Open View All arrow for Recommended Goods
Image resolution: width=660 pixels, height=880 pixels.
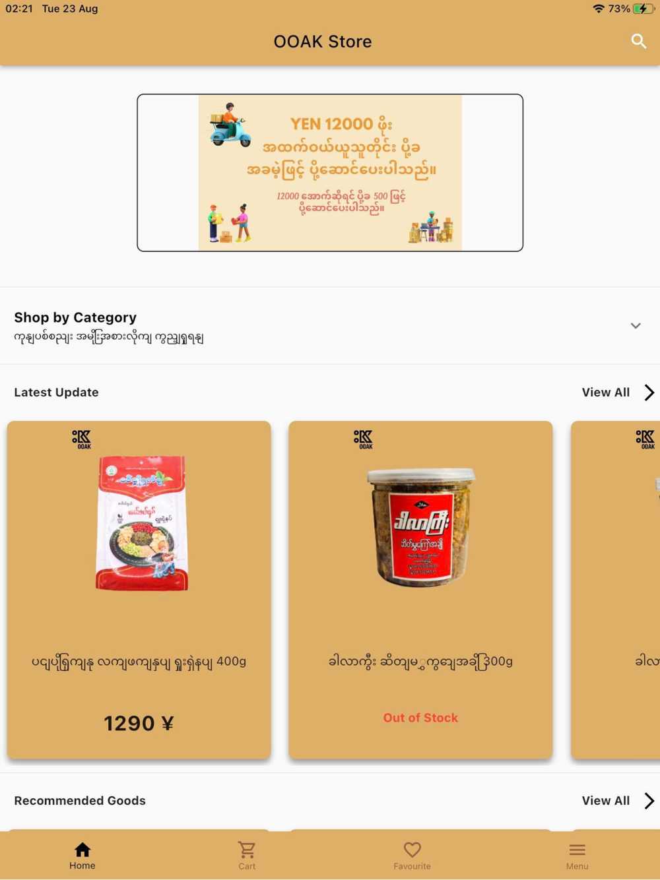click(x=649, y=800)
